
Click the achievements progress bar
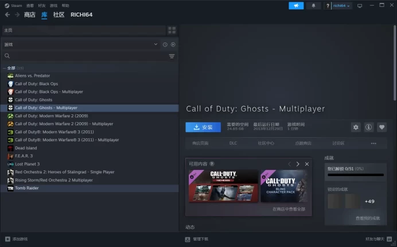[x=356, y=175]
